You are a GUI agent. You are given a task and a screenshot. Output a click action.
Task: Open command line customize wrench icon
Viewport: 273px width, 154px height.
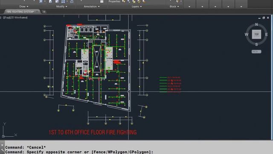[2, 150]
